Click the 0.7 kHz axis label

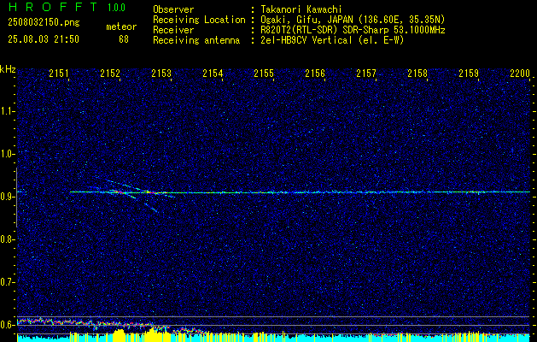click(x=8, y=282)
